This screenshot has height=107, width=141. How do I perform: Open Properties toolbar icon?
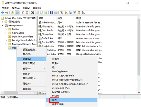(37, 13)
